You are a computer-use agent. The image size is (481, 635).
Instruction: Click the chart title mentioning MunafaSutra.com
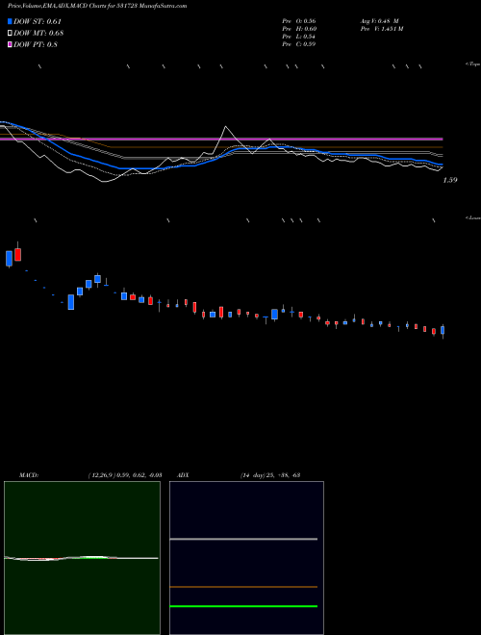(97, 6)
